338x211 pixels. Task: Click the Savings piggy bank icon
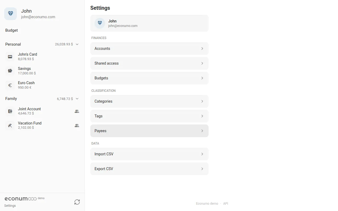[x=10, y=71]
